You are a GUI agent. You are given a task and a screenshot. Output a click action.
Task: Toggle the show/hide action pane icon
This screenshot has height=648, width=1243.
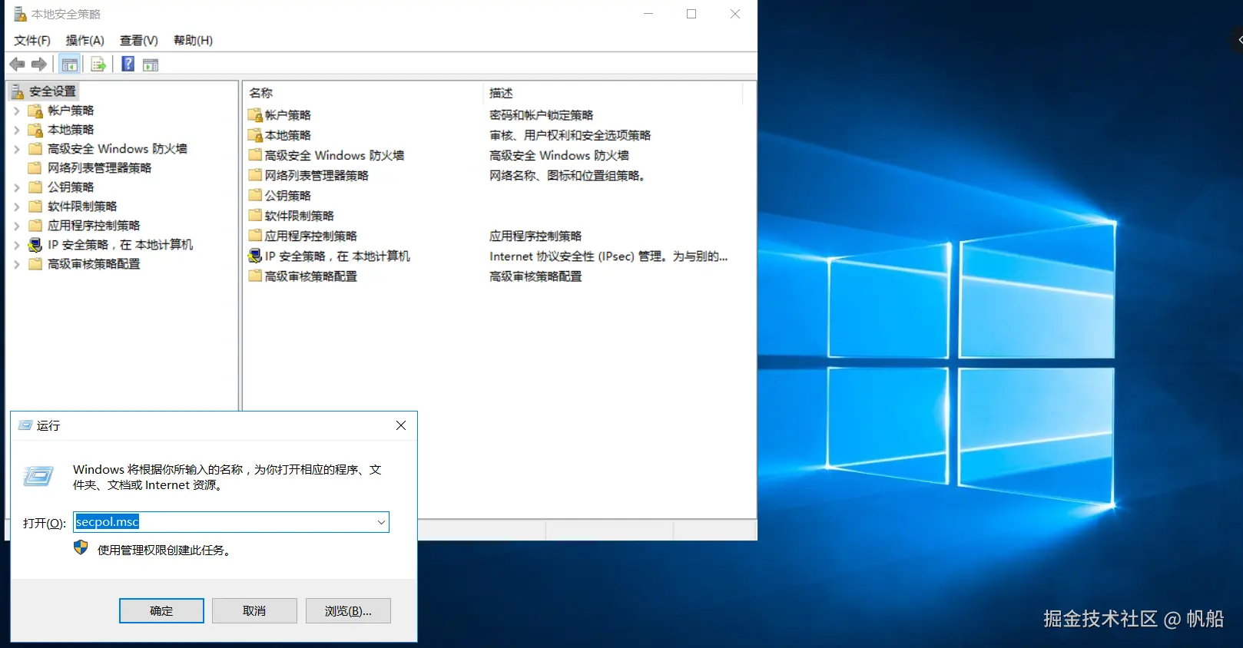click(x=151, y=64)
